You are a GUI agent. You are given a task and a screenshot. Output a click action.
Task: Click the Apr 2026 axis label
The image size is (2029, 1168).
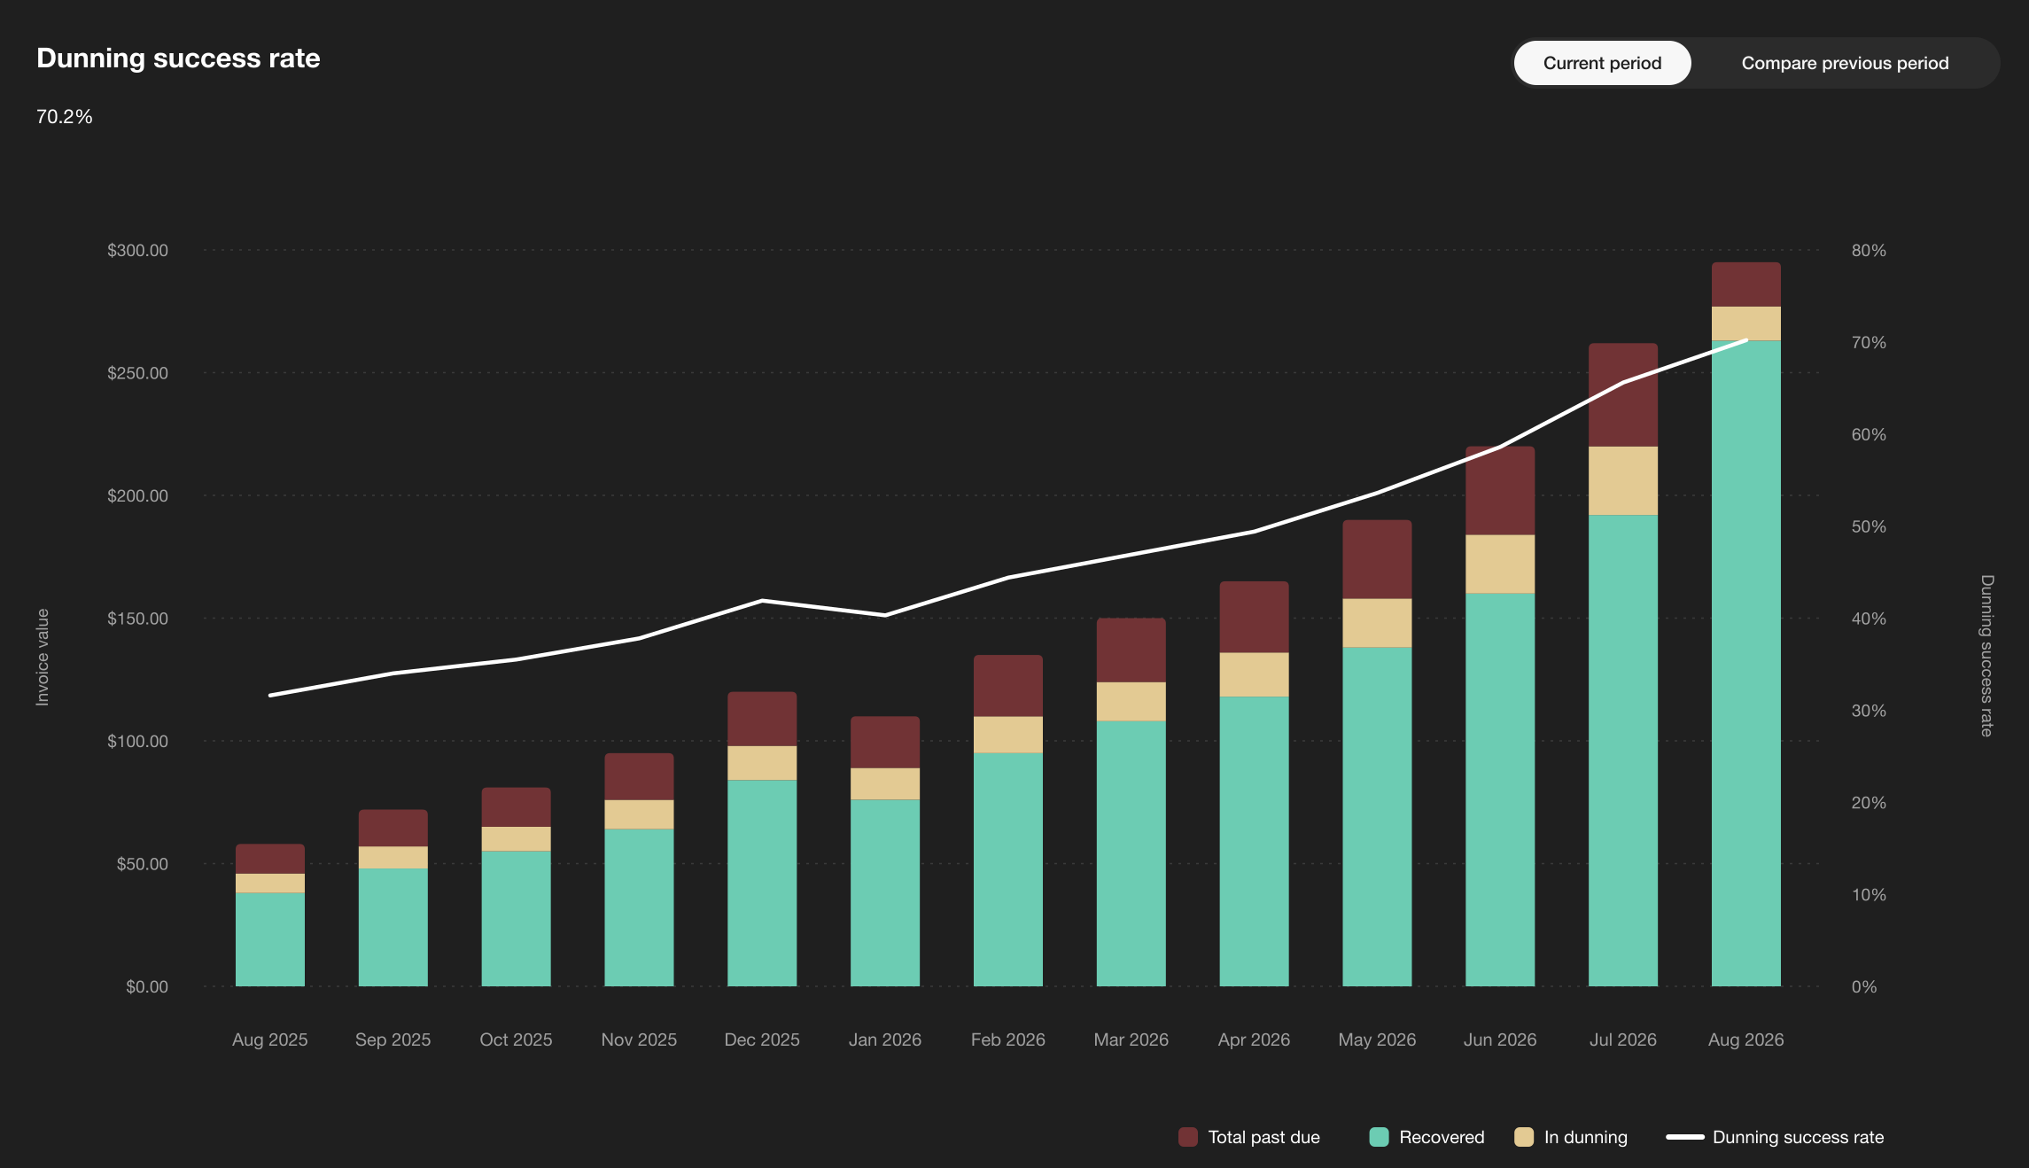pos(1255,1040)
